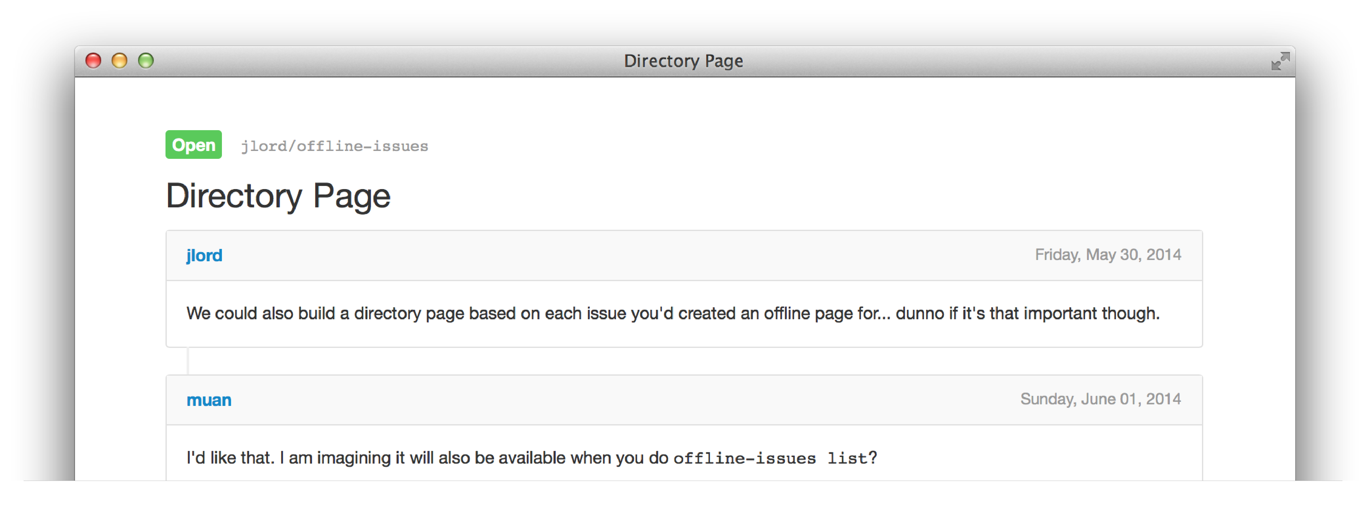Open jlord's user profile link
This screenshot has height=520, width=1370.
tap(204, 256)
